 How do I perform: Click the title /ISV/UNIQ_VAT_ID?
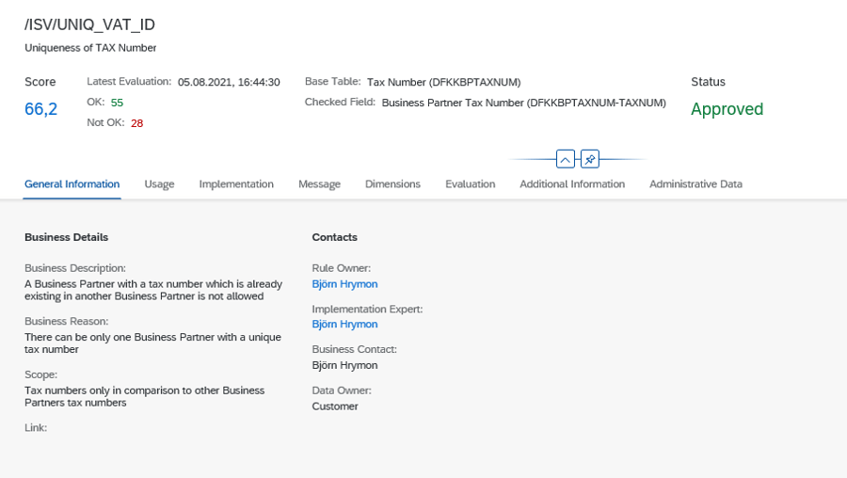tap(89, 24)
